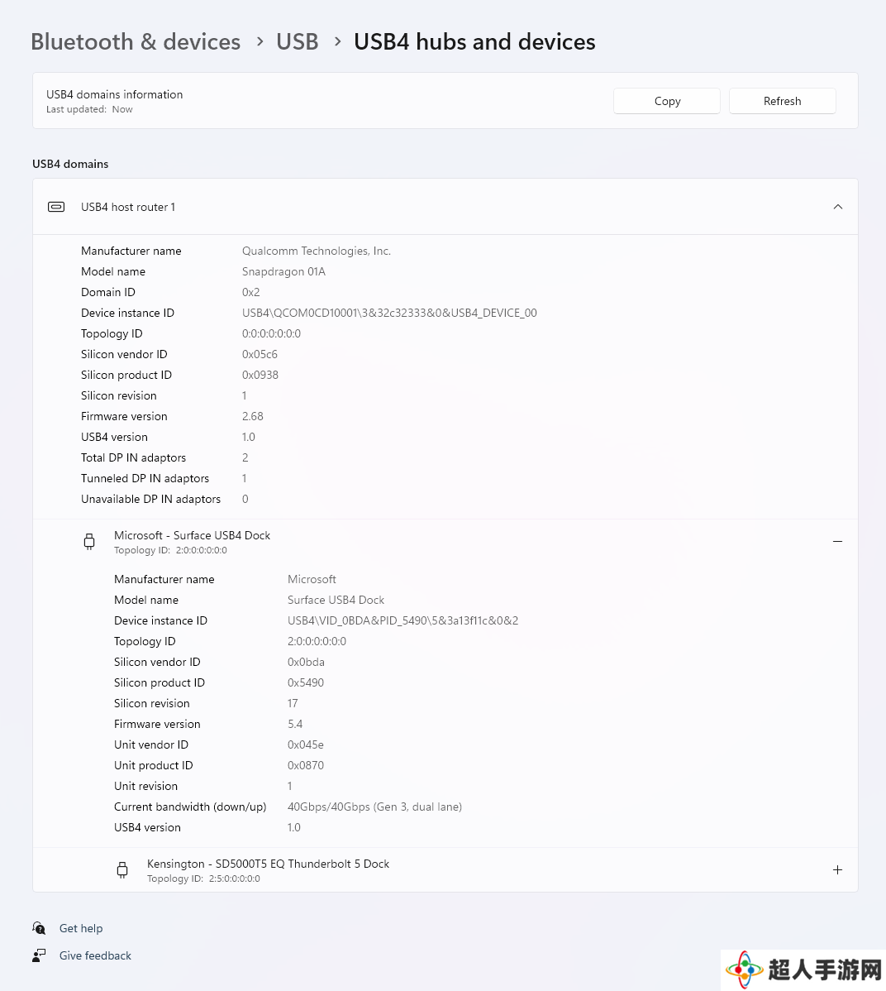Open the Give feedback link
The image size is (886, 991).
pos(95,955)
